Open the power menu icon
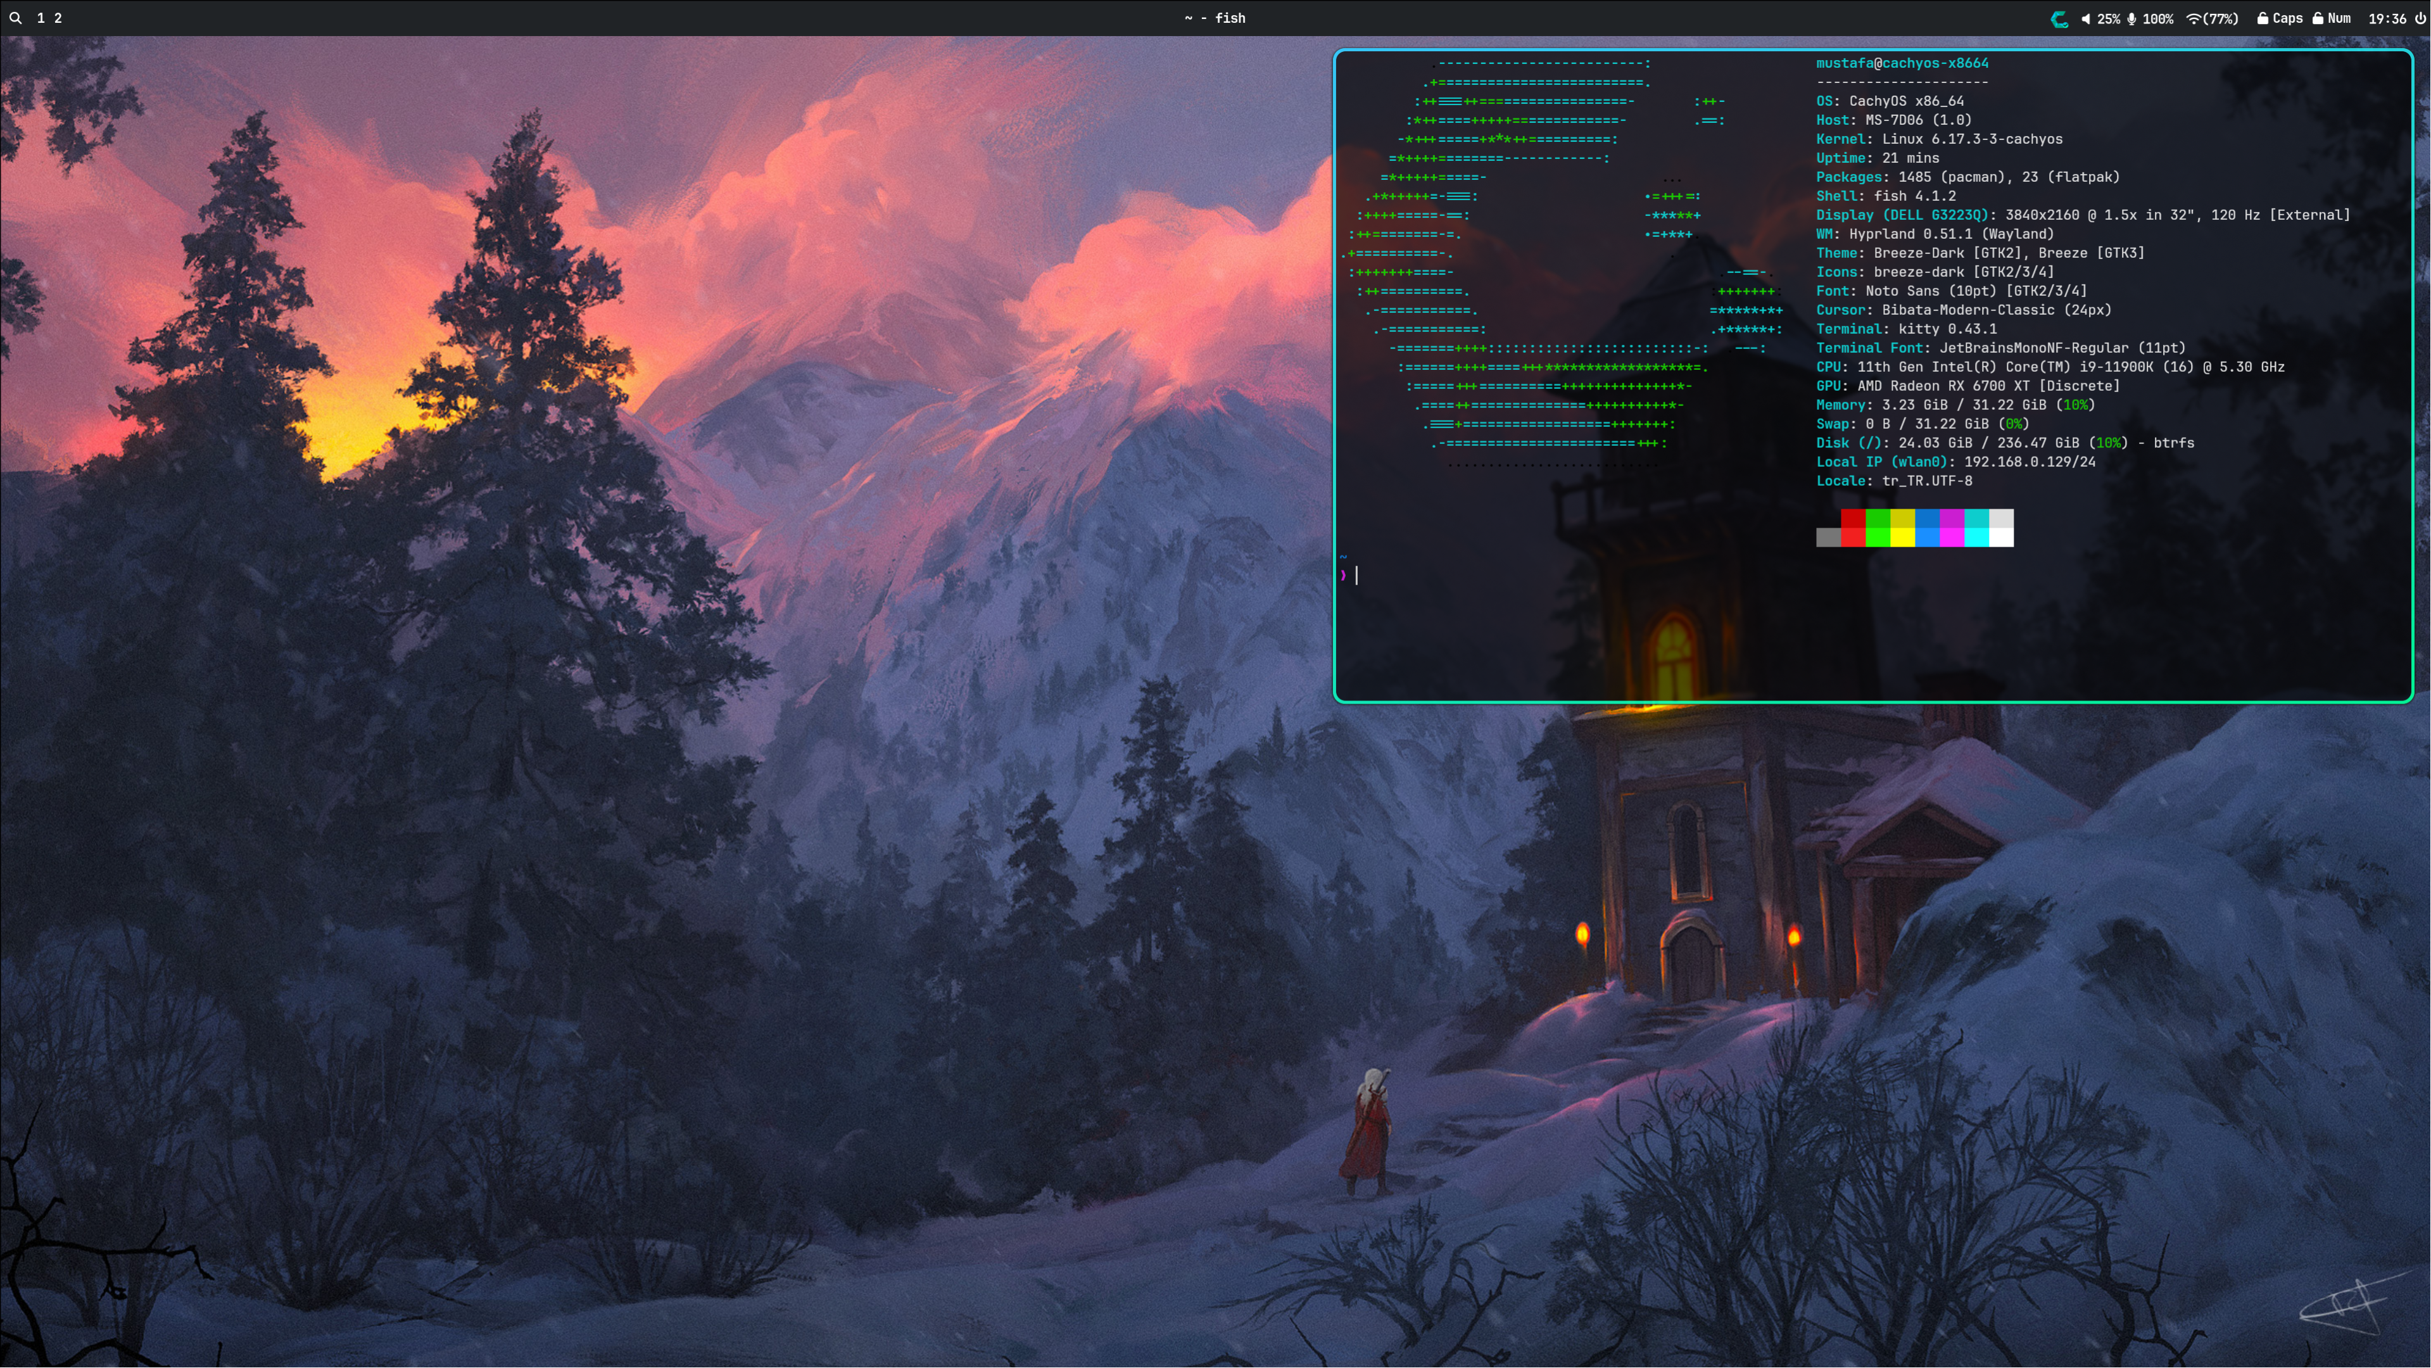This screenshot has height=1368, width=2431. click(x=2421, y=18)
